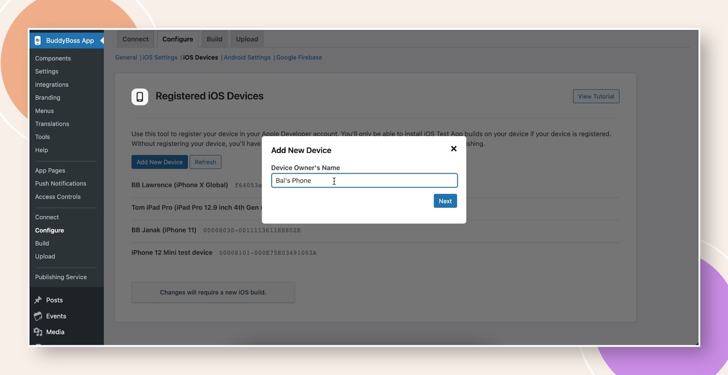Screen dimensions: 728x375
Task: Click the View Tutorial button
Action: [596, 96]
